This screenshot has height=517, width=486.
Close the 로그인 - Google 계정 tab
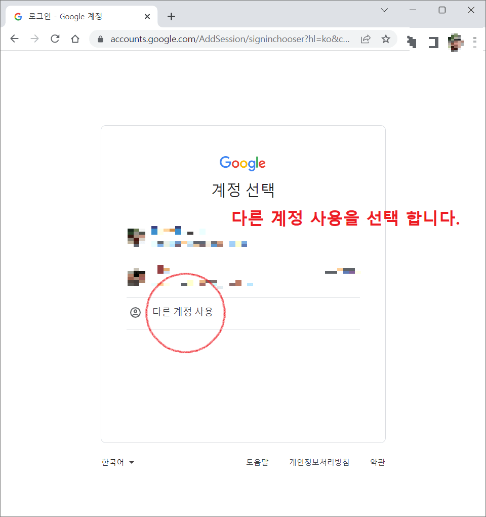[x=147, y=17]
